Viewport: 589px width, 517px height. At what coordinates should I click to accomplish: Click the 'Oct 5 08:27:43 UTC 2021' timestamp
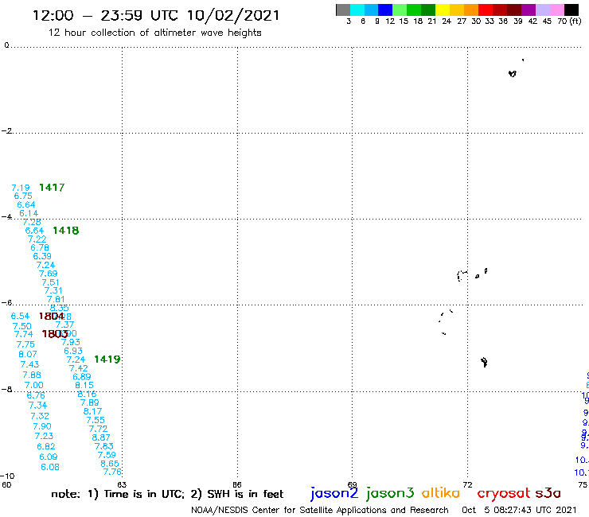(x=519, y=510)
